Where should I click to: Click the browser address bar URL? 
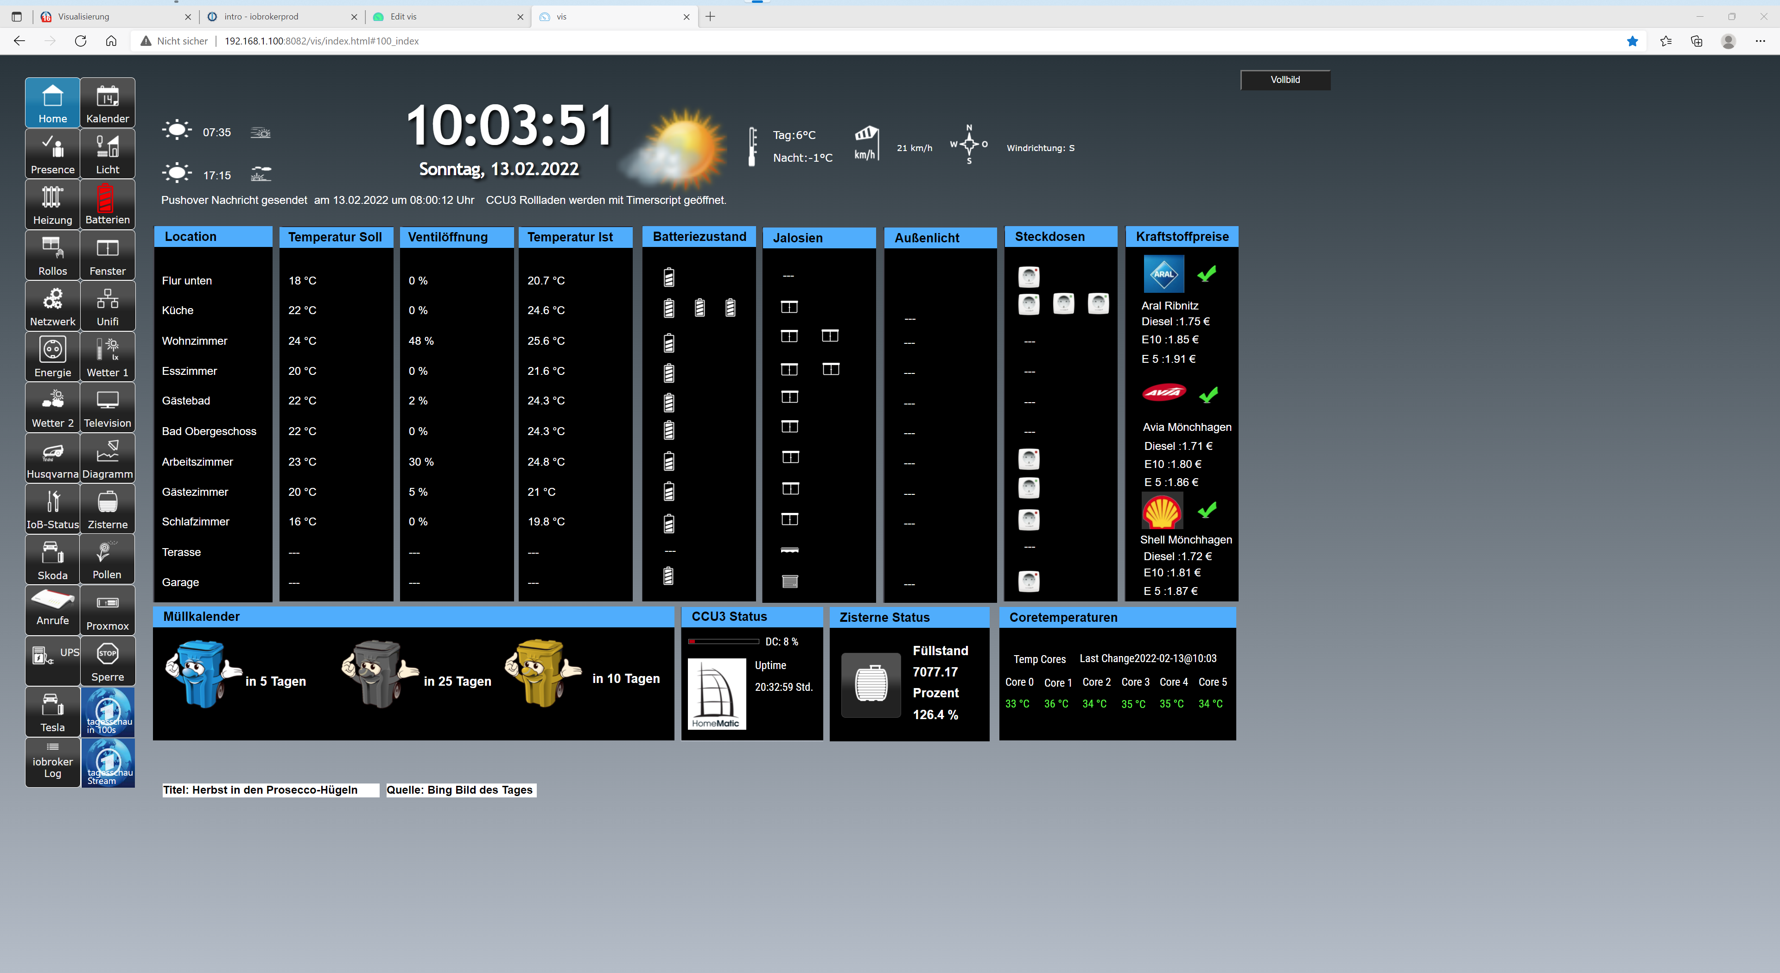click(321, 41)
